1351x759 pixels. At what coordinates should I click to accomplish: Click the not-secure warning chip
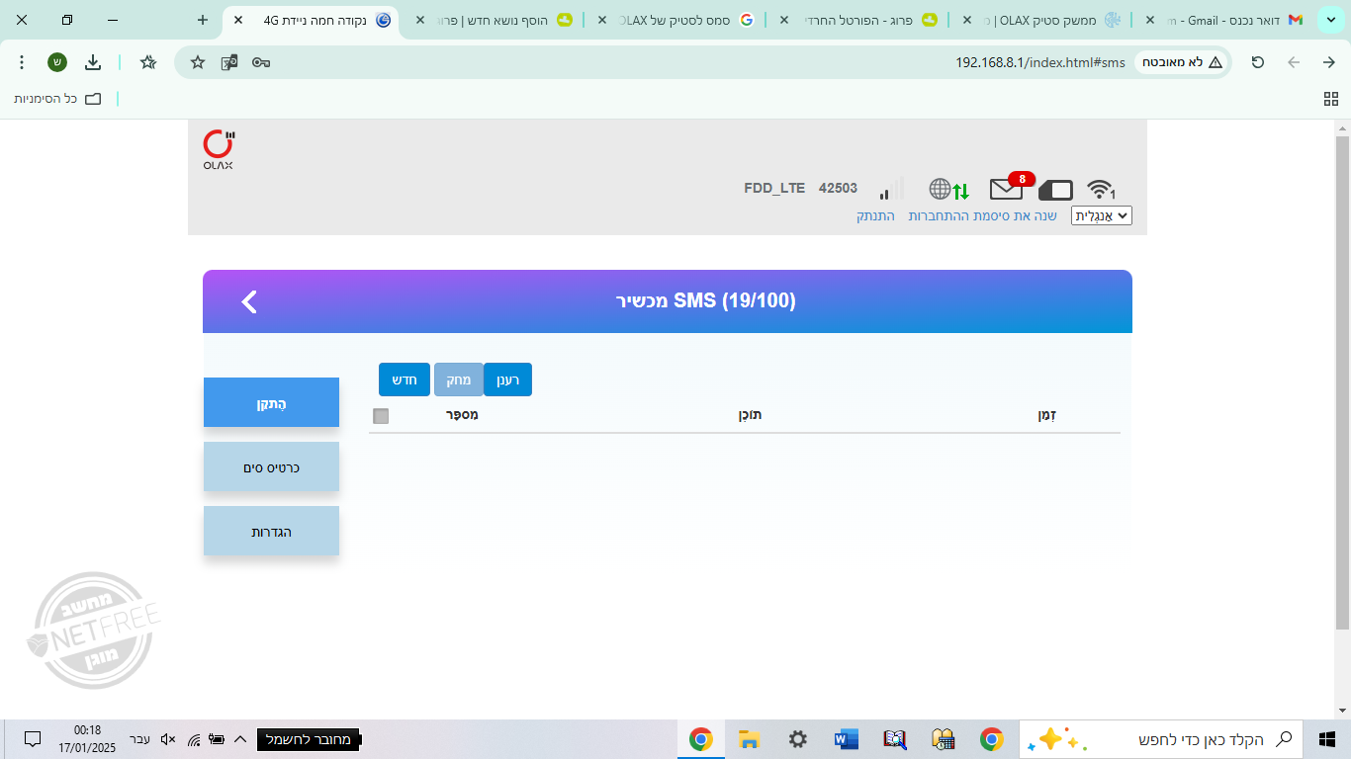pos(1183,62)
